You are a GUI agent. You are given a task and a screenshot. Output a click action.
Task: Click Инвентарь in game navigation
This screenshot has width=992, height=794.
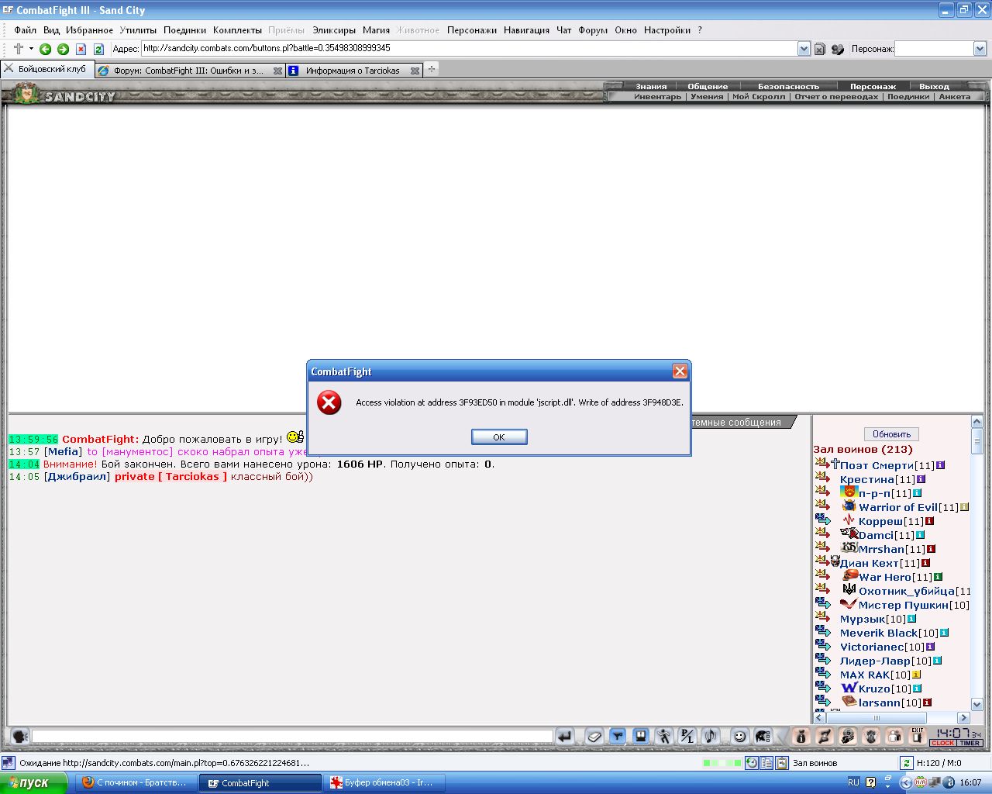pos(657,97)
